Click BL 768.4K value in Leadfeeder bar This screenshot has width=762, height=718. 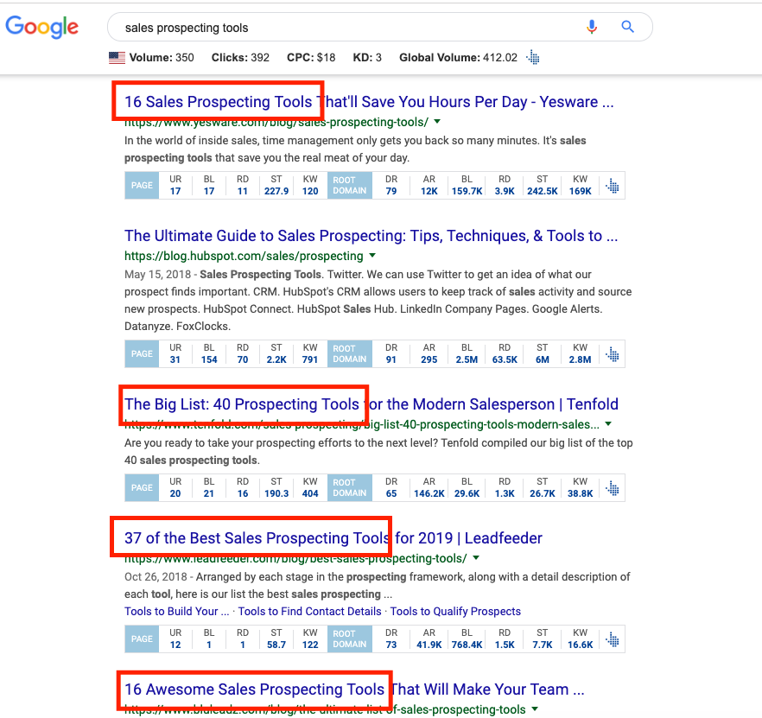[467, 645]
